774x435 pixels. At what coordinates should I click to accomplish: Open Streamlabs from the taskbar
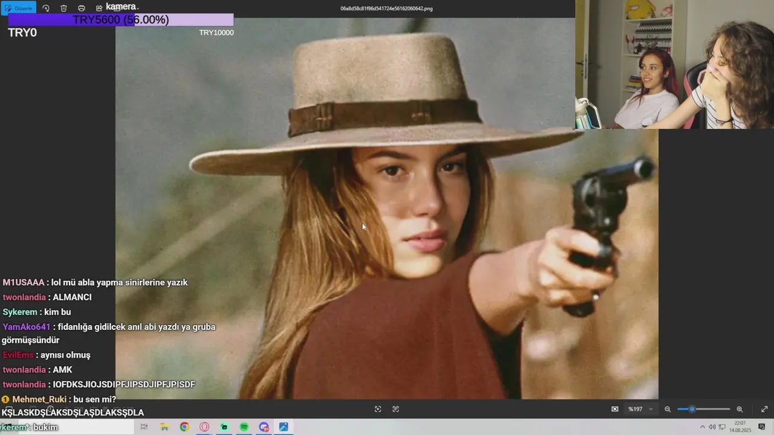(224, 427)
